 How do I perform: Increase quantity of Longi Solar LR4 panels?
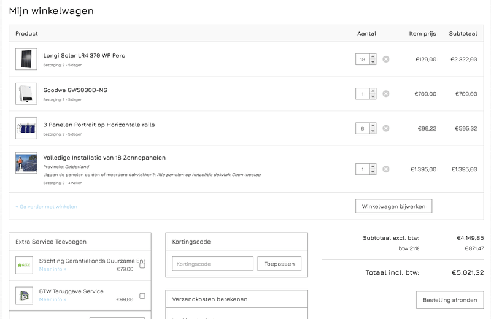click(373, 56)
